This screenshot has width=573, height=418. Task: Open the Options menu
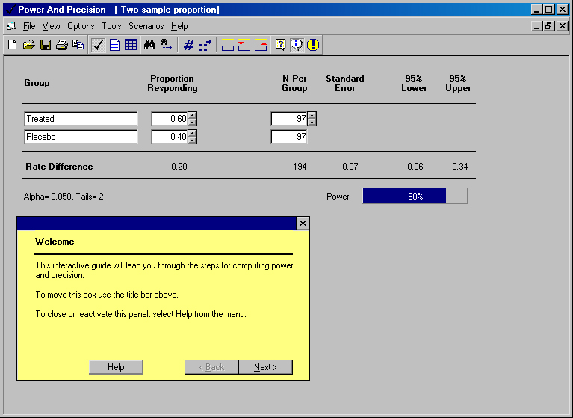[x=81, y=26]
